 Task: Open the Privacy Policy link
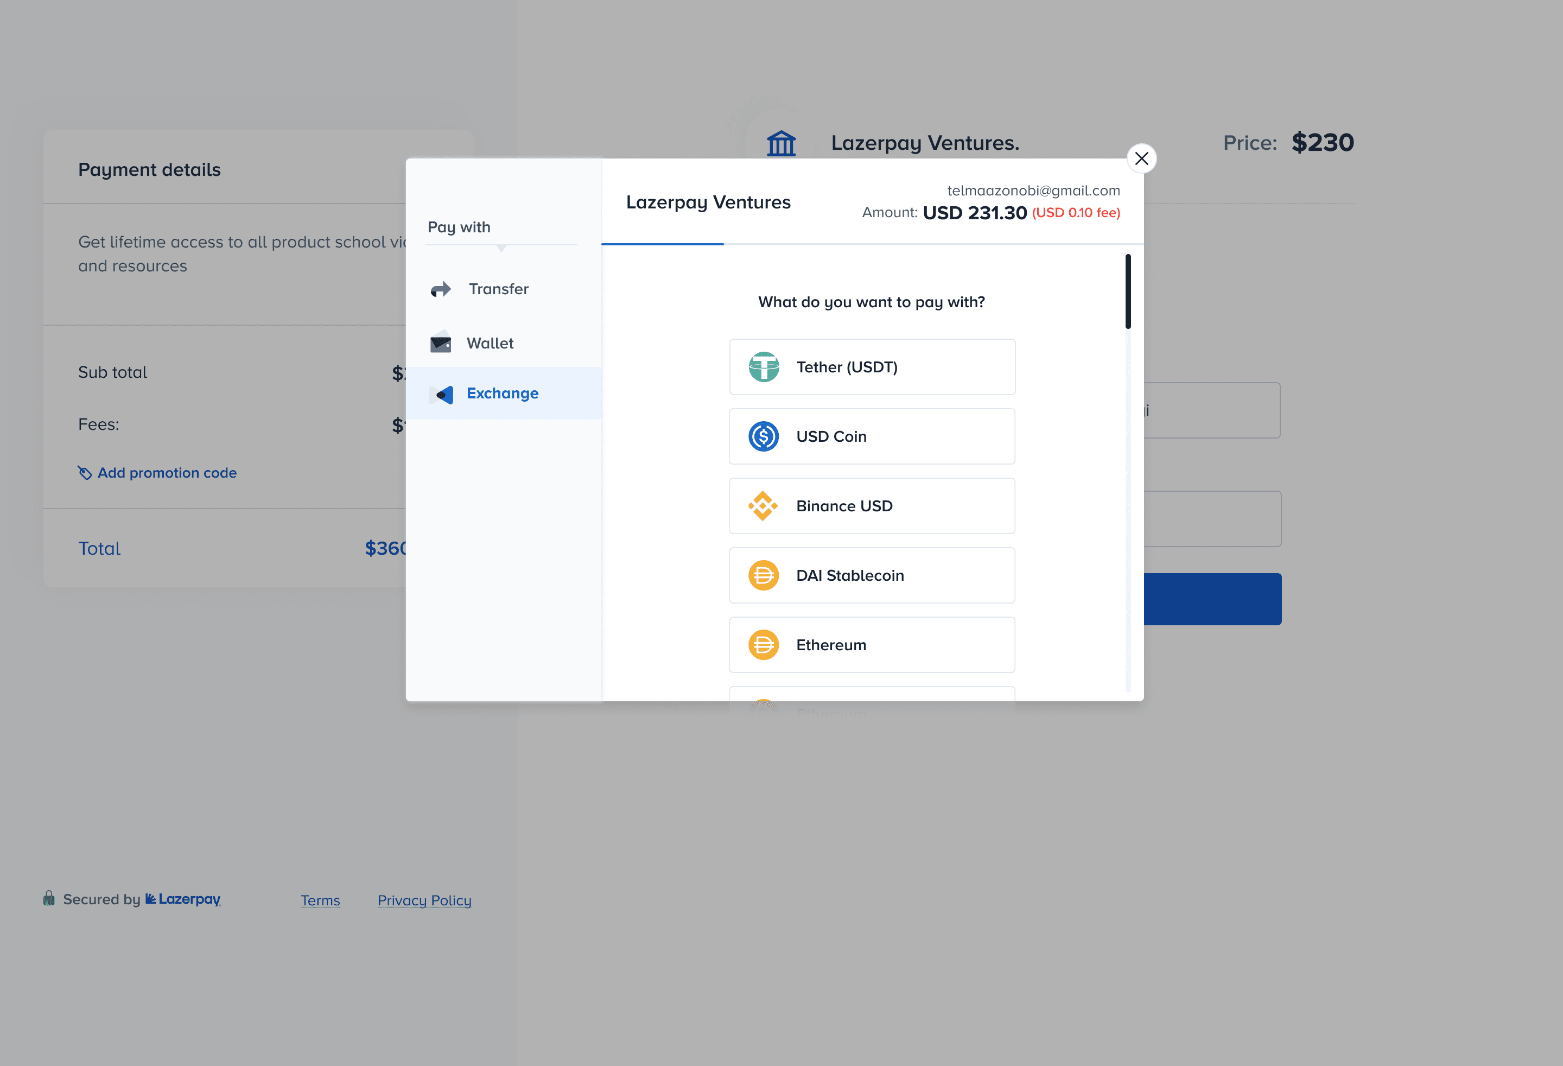point(424,900)
